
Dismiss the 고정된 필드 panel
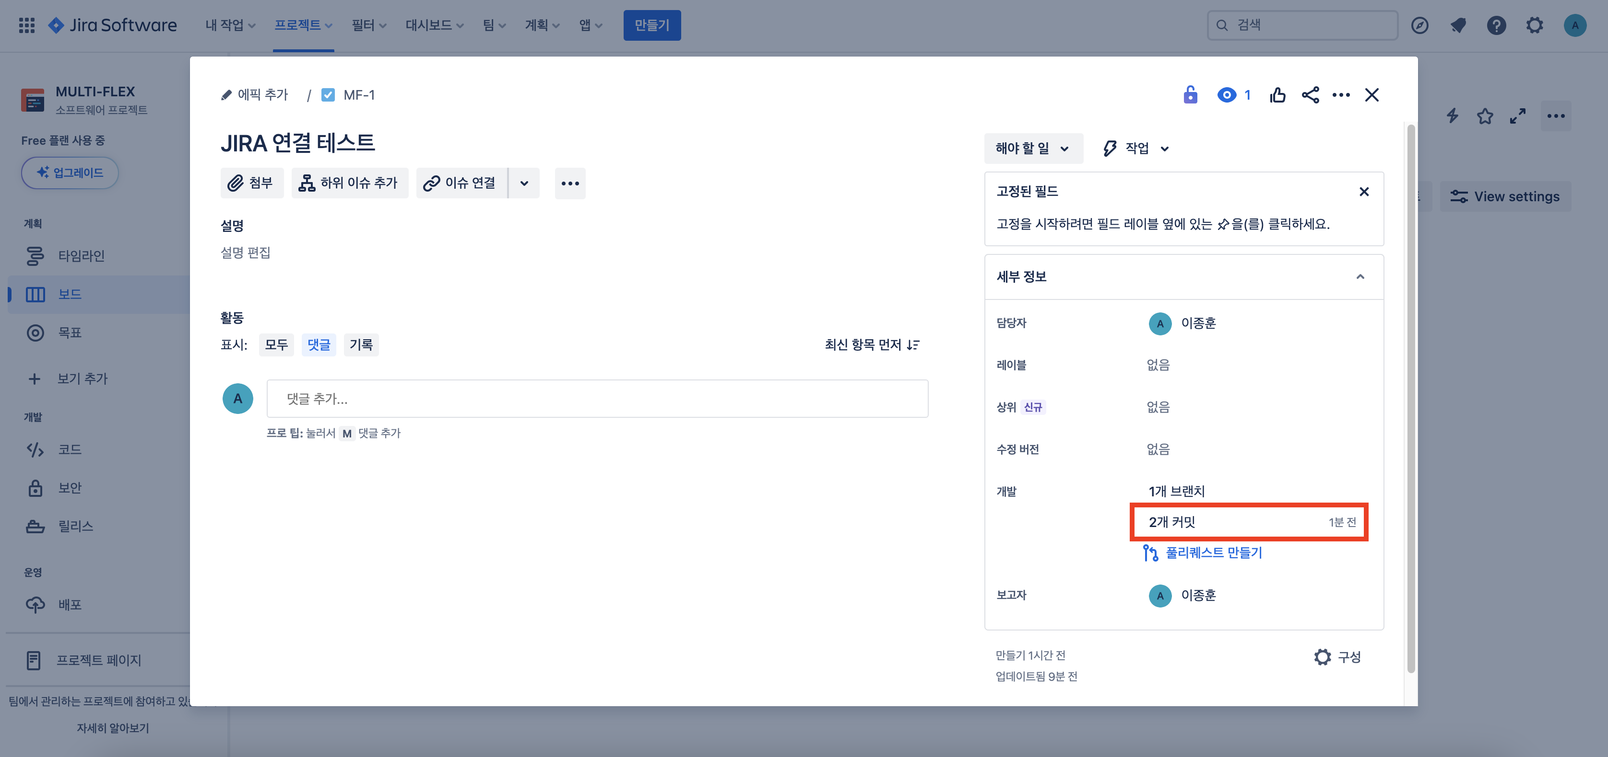point(1364,192)
